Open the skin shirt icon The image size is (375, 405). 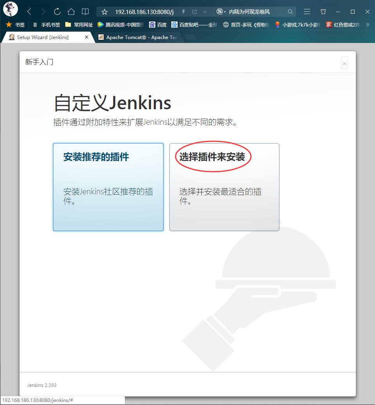pos(323,12)
